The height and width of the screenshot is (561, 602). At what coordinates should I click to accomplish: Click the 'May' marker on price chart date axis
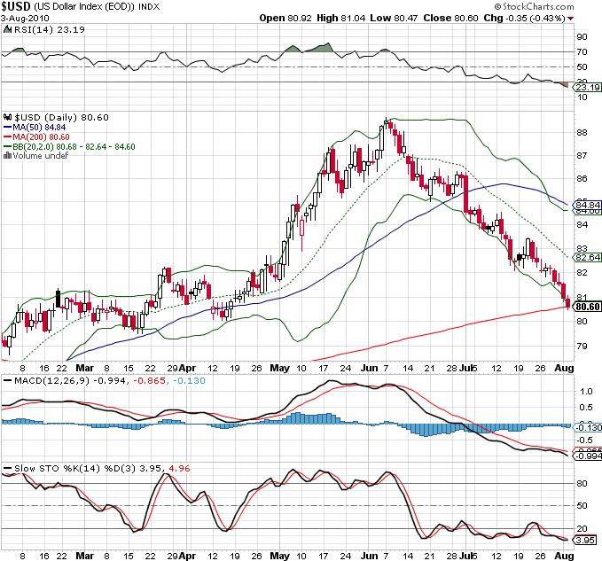(x=280, y=368)
